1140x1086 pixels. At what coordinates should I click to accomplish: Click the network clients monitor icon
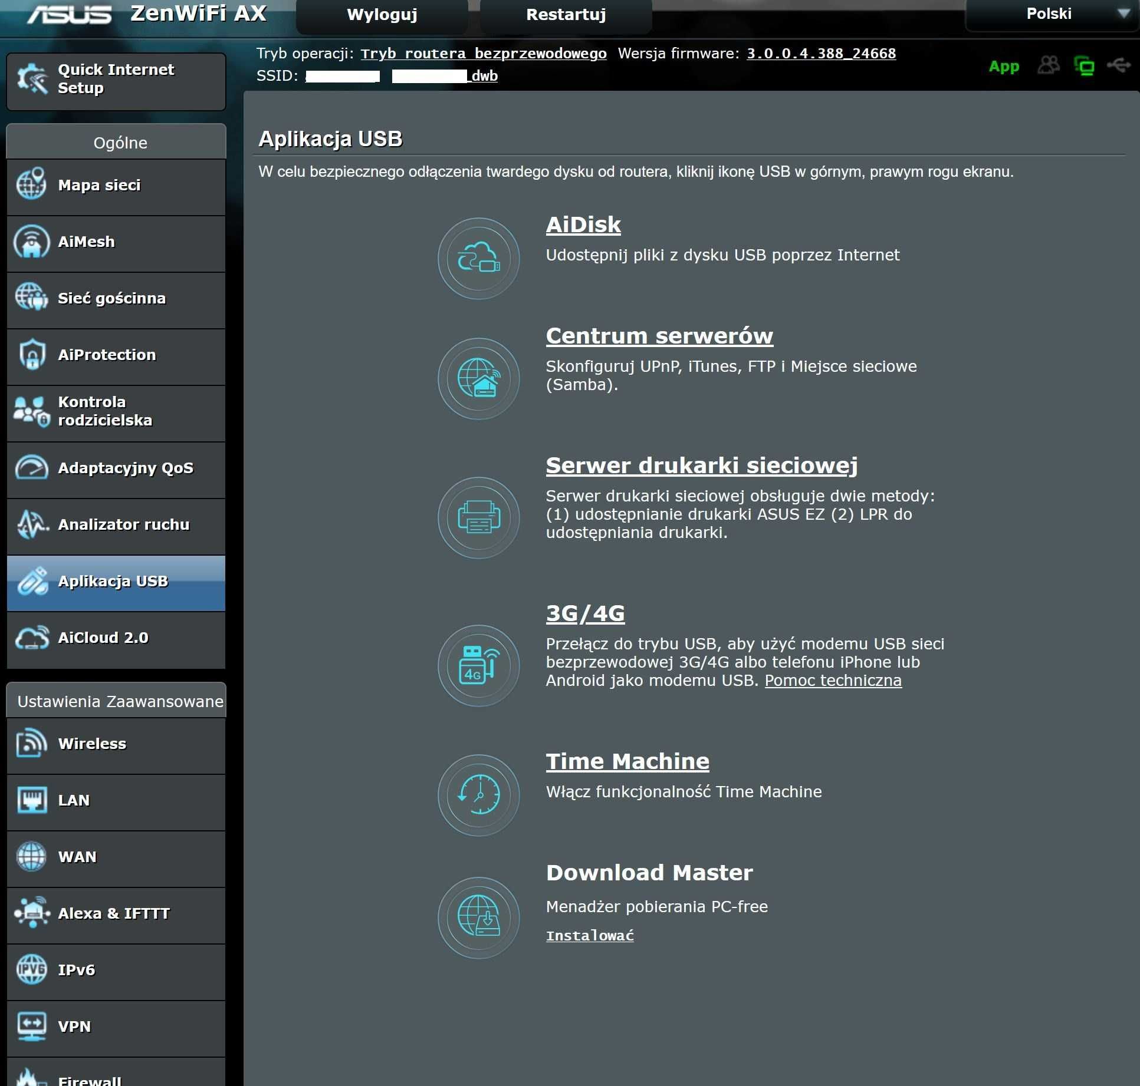tap(1084, 66)
